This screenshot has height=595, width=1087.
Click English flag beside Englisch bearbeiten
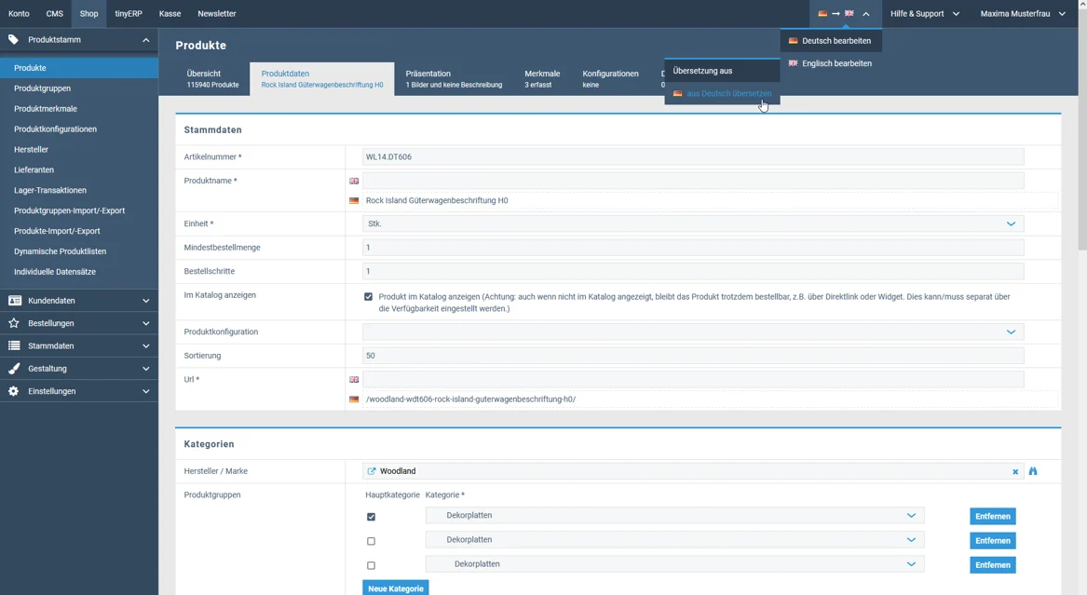click(793, 63)
